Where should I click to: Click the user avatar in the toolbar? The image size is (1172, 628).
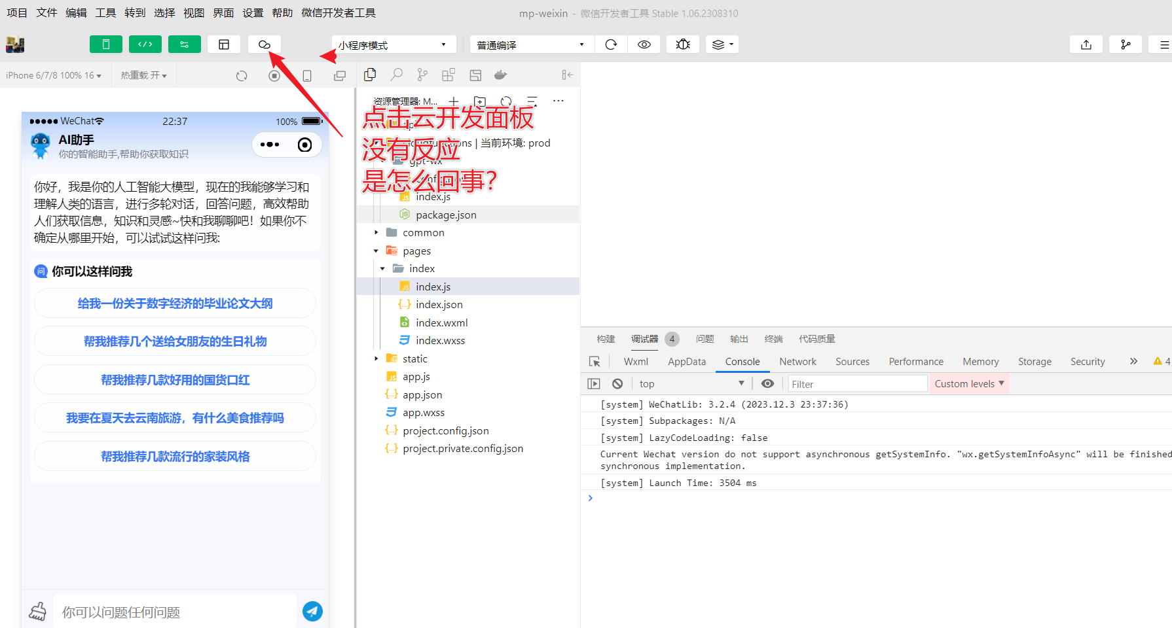click(15, 44)
